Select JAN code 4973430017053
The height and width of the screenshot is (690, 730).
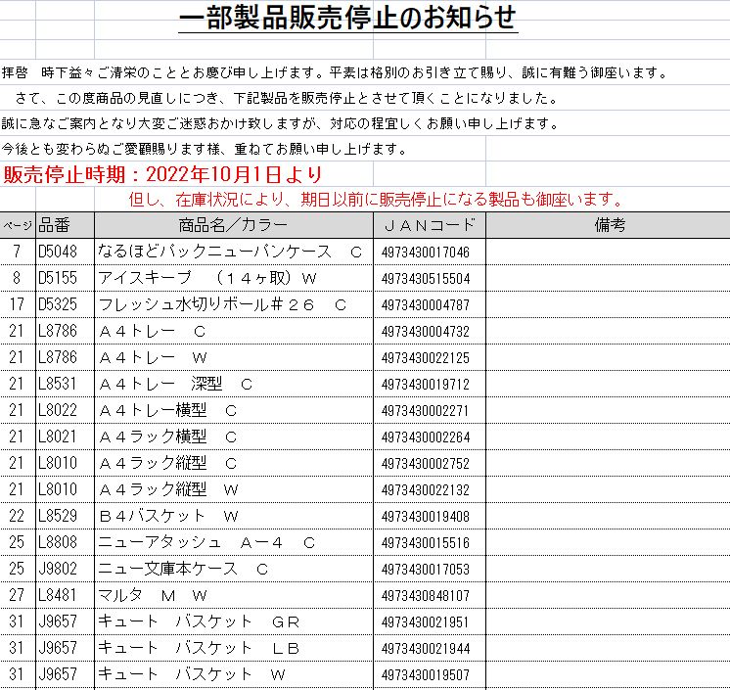426,570
